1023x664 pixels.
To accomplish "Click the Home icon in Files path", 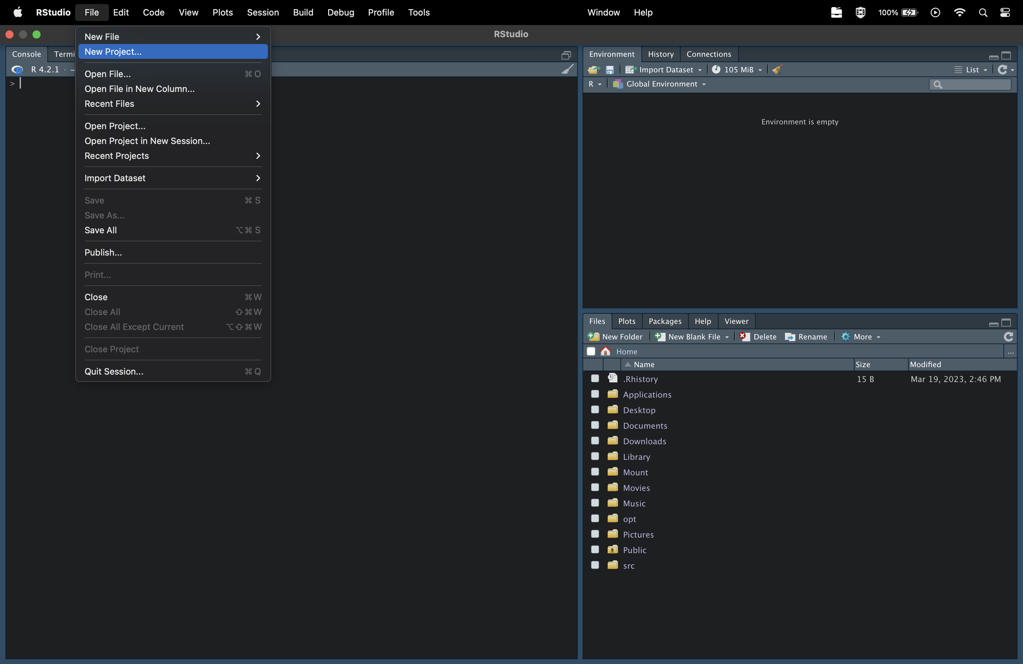I will tap(606, 351).
